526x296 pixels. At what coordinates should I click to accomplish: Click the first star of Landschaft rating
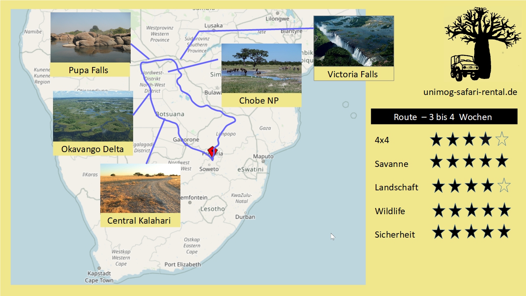coord(438,186)
